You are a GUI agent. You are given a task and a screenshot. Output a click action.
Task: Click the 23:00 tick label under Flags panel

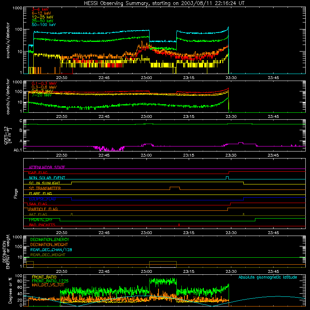click(146, 233)
